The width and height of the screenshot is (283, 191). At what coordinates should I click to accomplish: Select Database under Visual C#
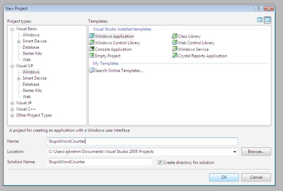coord(31,84)
